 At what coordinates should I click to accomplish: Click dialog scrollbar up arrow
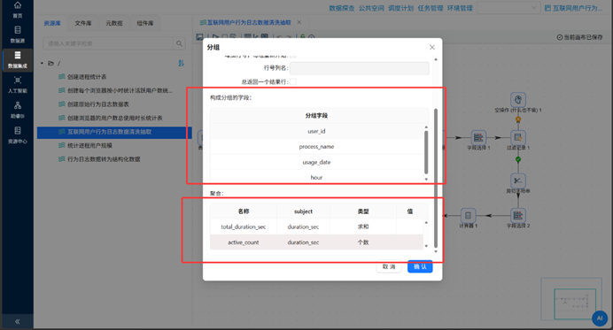[436, 59]
